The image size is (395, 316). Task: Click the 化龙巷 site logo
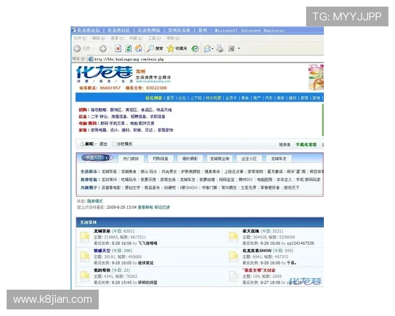104,72
